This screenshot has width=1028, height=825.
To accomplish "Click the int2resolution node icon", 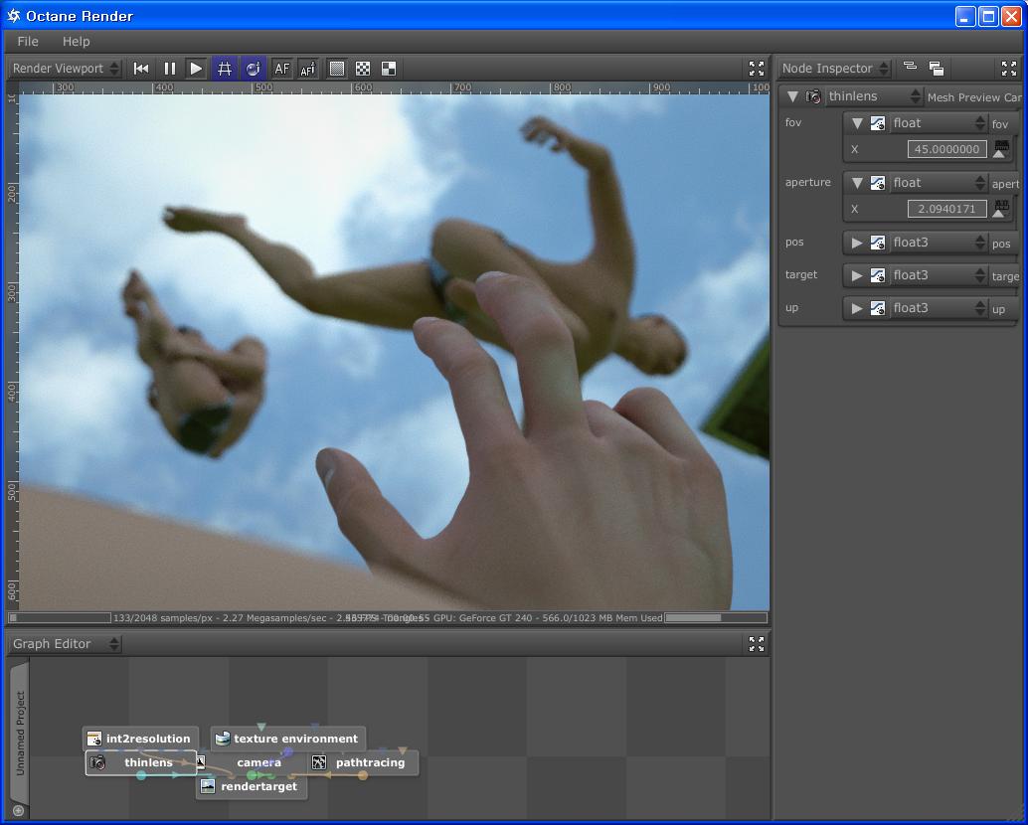I will pos(95,739).
